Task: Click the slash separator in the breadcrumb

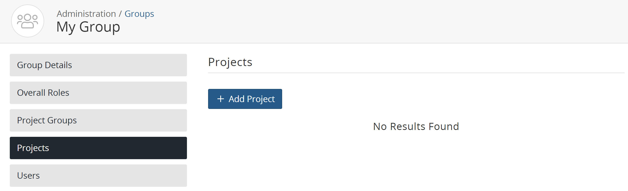Action: click(x=120, y=14)
